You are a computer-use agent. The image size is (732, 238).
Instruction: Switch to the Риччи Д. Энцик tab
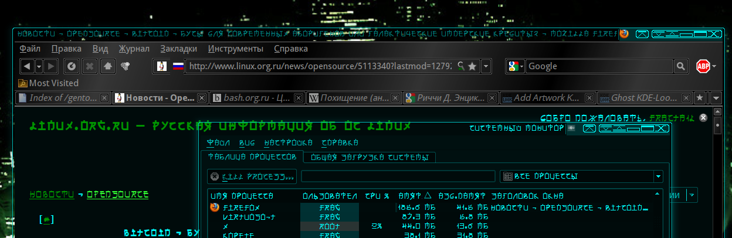click(x=450, y=97)
